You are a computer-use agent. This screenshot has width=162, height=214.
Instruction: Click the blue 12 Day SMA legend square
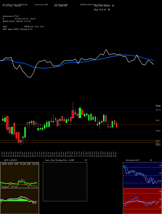(x=3, y=6)
